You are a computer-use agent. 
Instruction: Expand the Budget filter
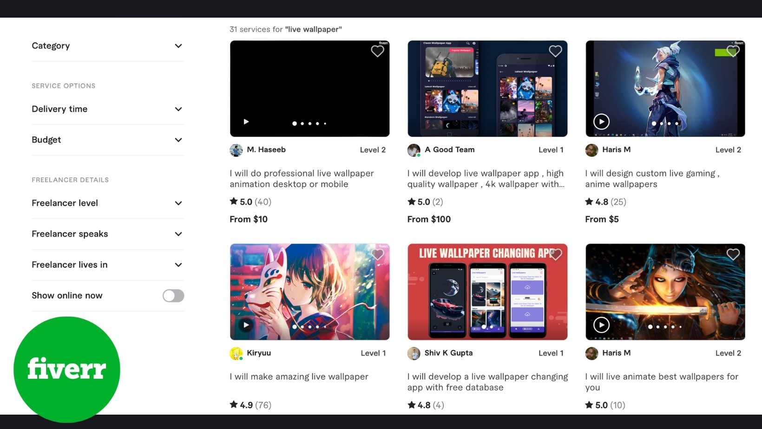coord(107,140)
